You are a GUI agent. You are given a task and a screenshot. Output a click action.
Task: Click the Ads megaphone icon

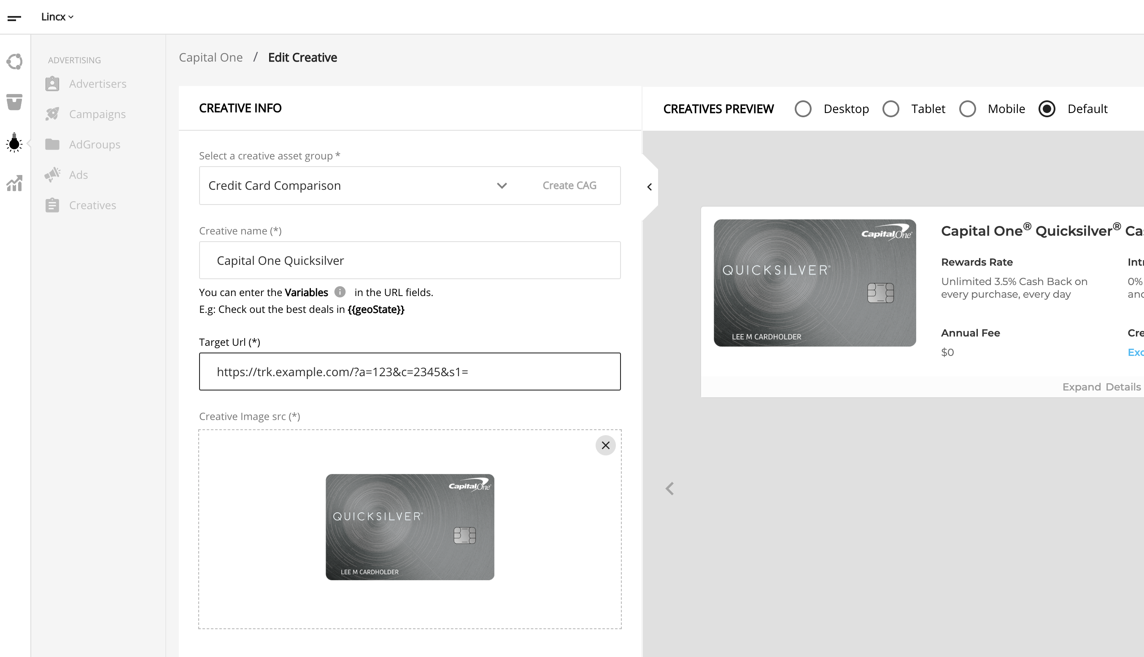point(52,175)
